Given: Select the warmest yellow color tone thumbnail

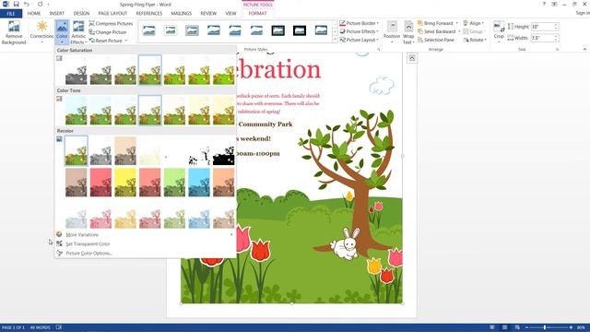Looking at the screenshot, I should pyautogui.click(x=223, y=111).
